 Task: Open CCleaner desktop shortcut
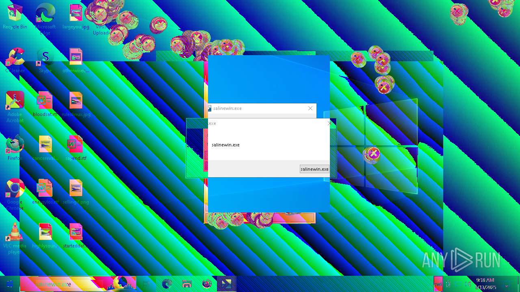click(x=15, y=61)
